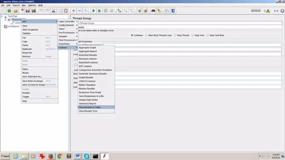
Task: Click the Collapse All minus icon
Action: click(80, 10)
